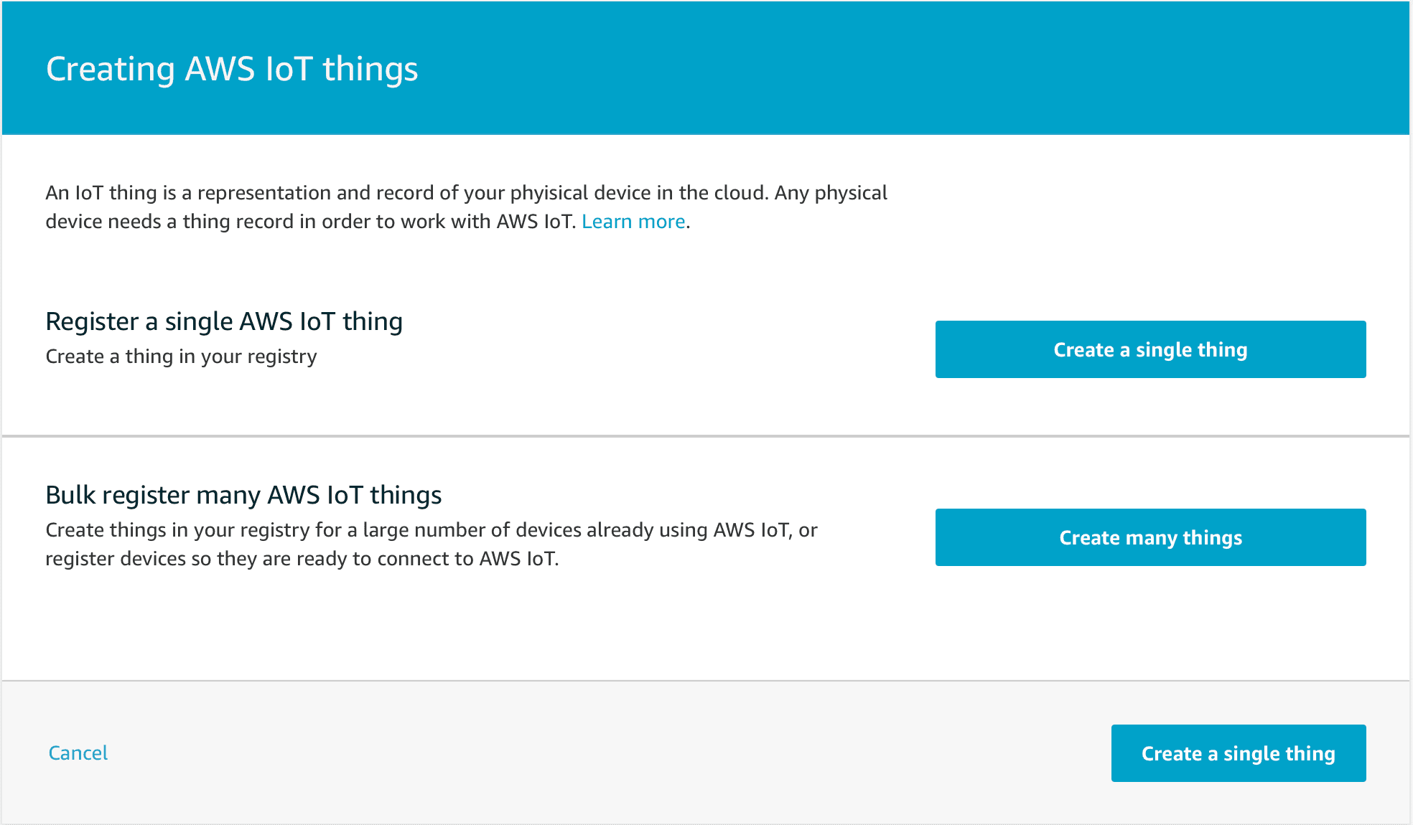Click the misspelled word phyisical in the intro
The width and height of the screenshot is (1413, 825).
[x=549, y=193]
